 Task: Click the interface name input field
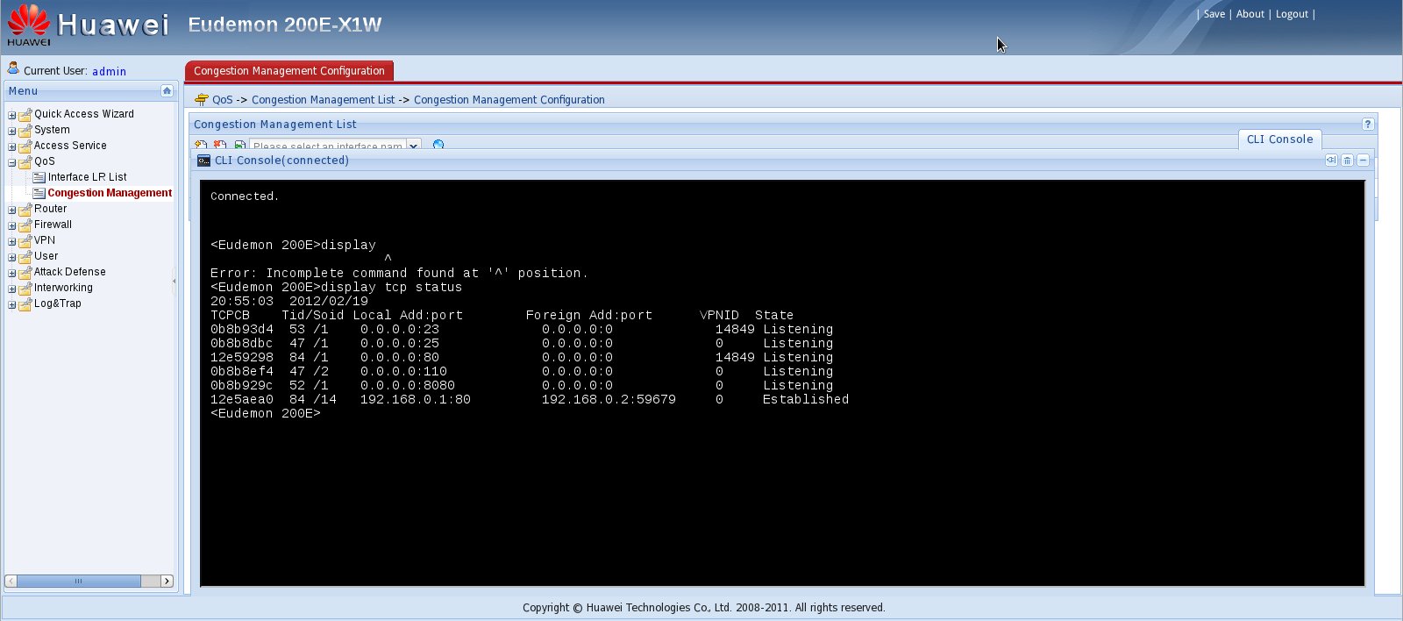(328, 146)
